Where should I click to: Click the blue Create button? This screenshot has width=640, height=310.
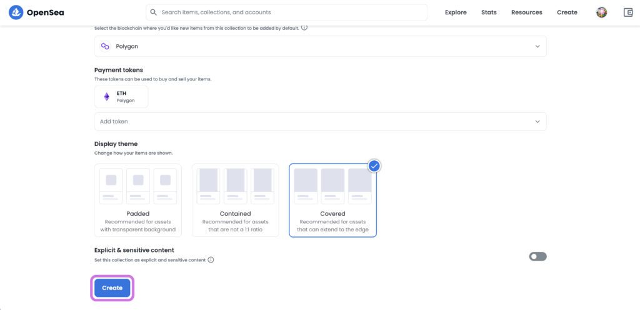(112, 288)
